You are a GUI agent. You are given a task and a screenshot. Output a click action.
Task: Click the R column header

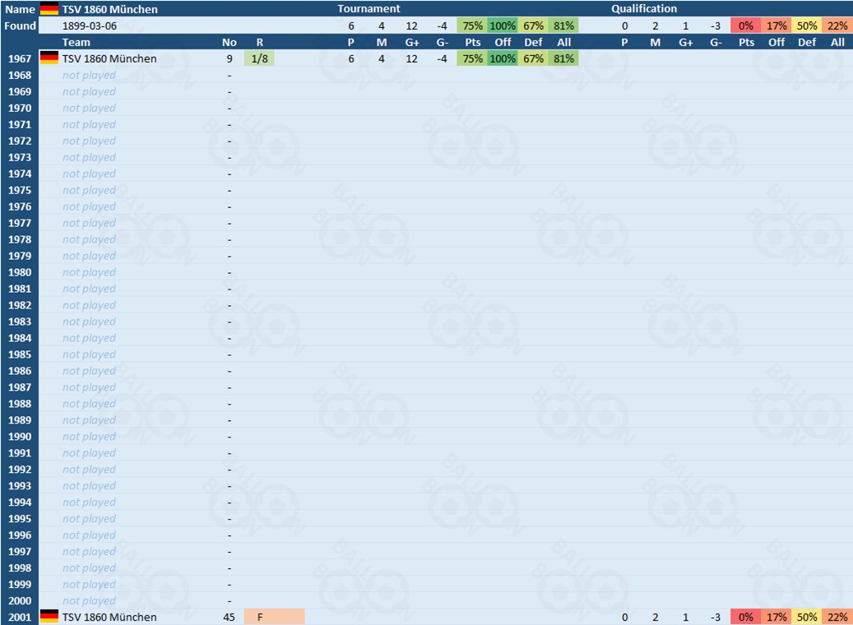[260, 42]
